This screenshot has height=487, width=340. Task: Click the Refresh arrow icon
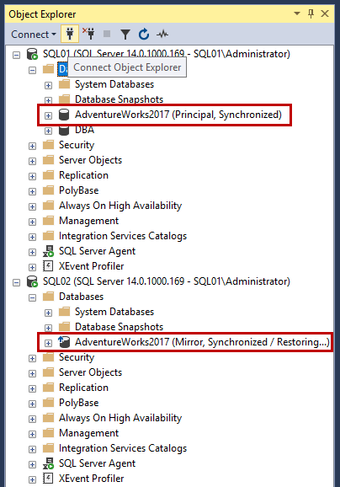click(x=144, y=34)
